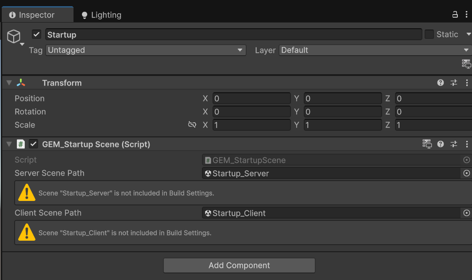Enable the Static checkbox
The width and height of the screenshot is (472, 280).
point(429,34)
